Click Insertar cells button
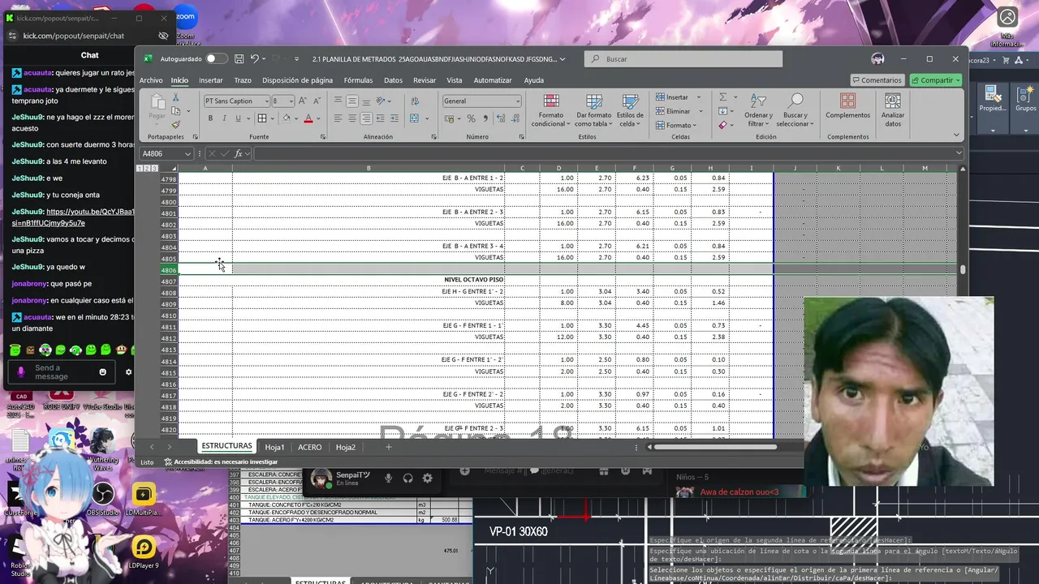This screenshot has width=1039, height=584. point(674,97)
